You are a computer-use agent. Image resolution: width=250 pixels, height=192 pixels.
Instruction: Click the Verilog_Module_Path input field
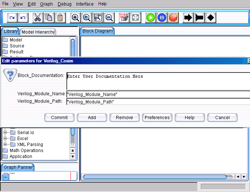tap(158, 102)
